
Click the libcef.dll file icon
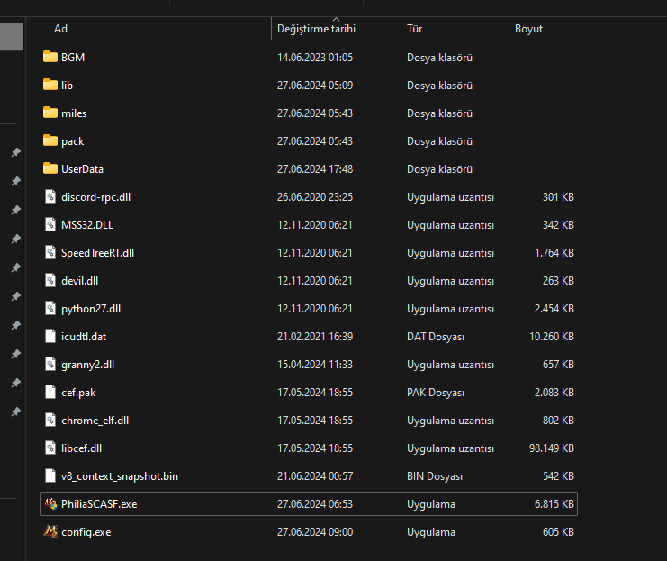point(50,448)
